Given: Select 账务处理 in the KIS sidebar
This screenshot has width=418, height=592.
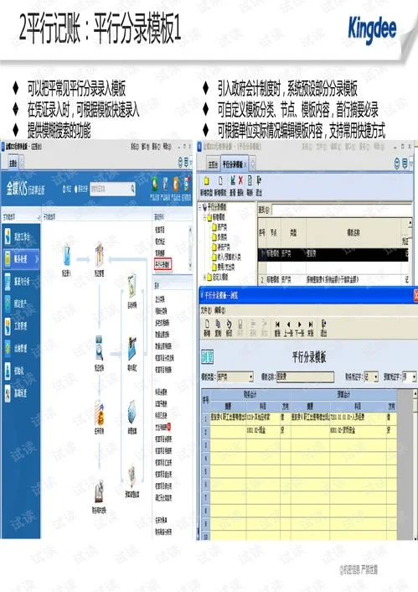Looking at the screenshot, I should click(22, 259).
